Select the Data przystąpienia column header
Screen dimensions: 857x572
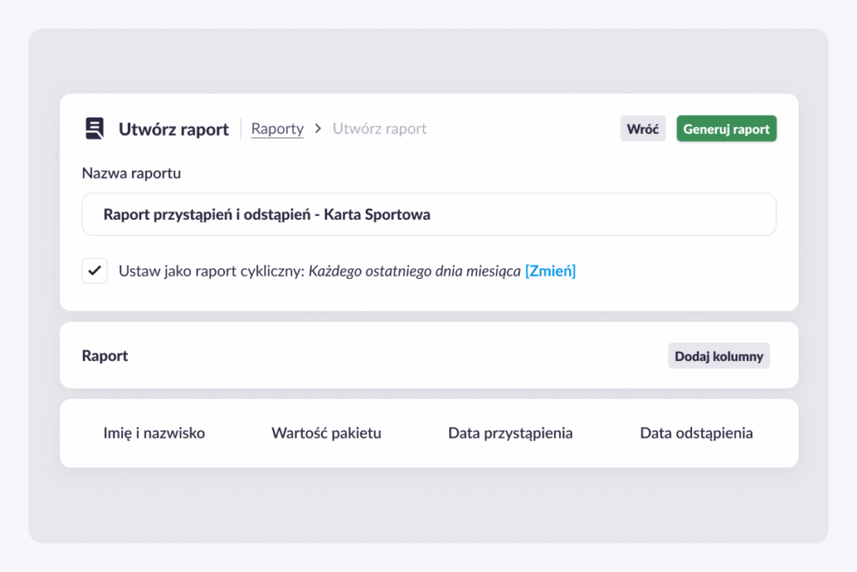[x=511, y=433]
